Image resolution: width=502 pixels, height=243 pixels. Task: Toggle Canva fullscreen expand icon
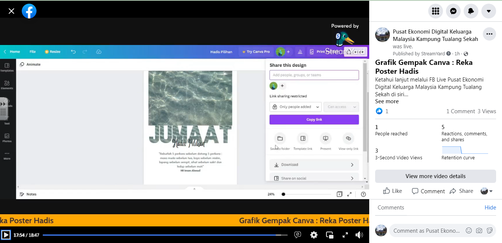coord(349,194)
